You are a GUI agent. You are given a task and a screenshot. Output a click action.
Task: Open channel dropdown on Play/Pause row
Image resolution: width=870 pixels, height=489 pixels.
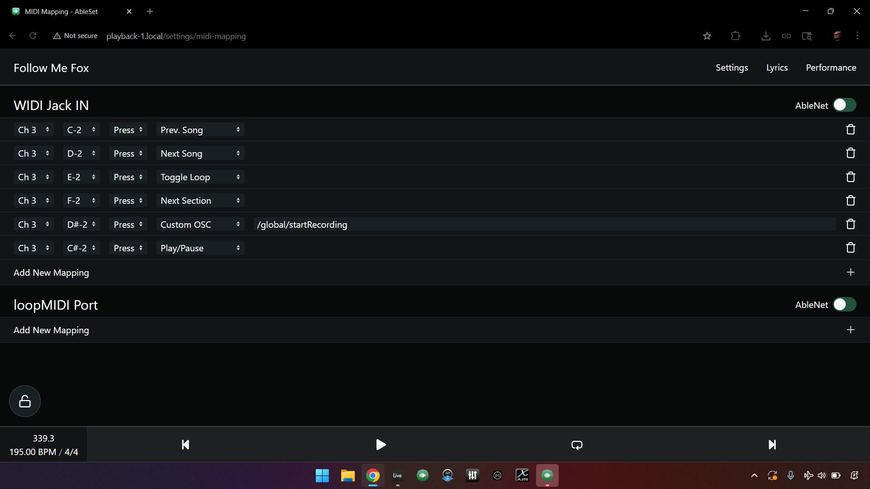click(34, 248)
